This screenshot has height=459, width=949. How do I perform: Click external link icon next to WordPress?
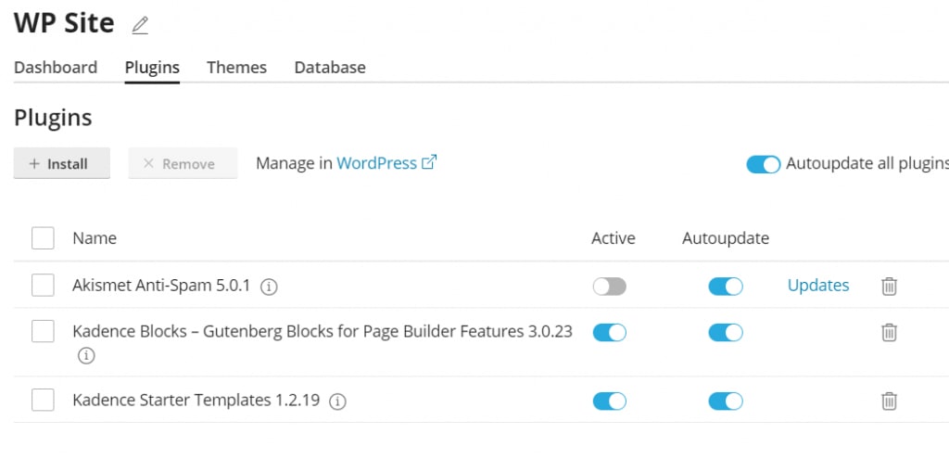pos(429,162)
